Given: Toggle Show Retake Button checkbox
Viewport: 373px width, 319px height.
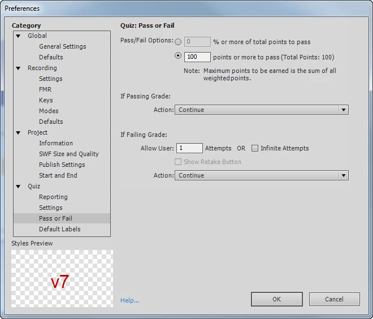Looking at the screenshot, I should coord(178,162).
